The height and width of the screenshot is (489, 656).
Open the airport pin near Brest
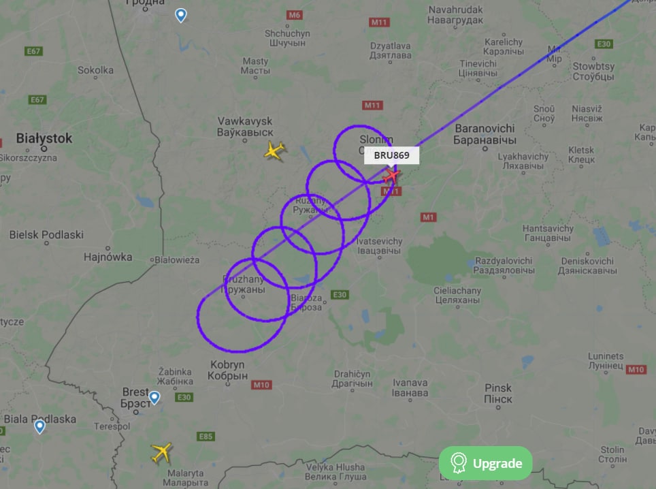[154, 397]
